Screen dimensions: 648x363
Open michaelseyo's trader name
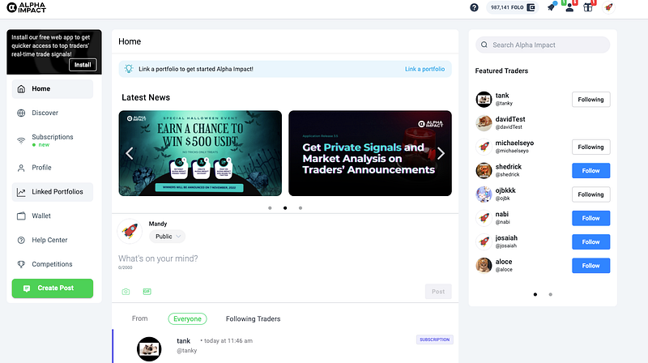(514, 143)
